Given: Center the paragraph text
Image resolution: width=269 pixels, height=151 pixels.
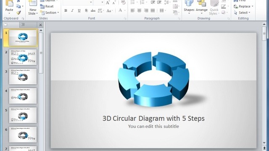Looking at the screenshot, I should pyautogui.click(x=139, y=10).
